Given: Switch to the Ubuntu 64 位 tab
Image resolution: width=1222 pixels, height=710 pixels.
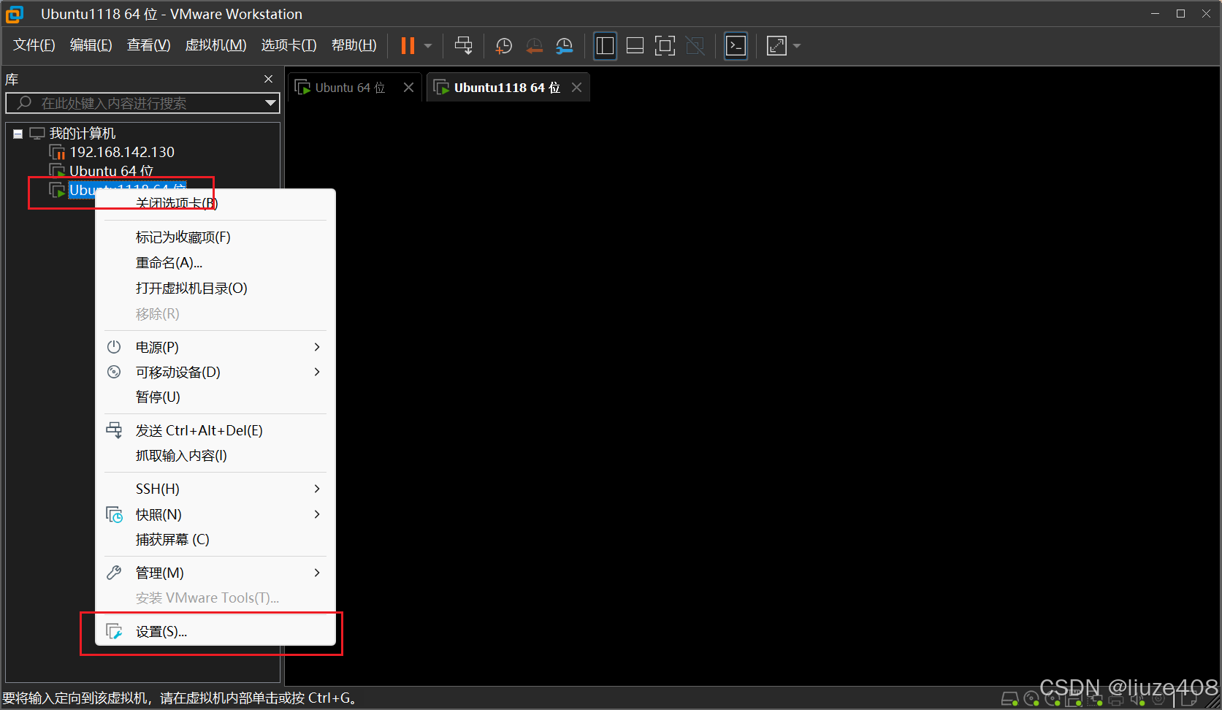Looking at the screenshot, I should tap(350, 88).
